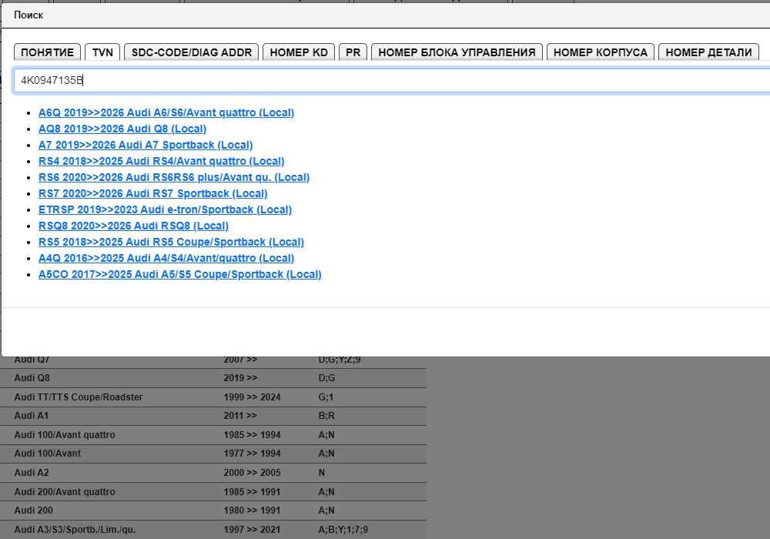Switch to НОМЕР БЛОКА УПРАВЛЕНИЯ tab
Screen dimensions: 770x539
tap(457, 52)
